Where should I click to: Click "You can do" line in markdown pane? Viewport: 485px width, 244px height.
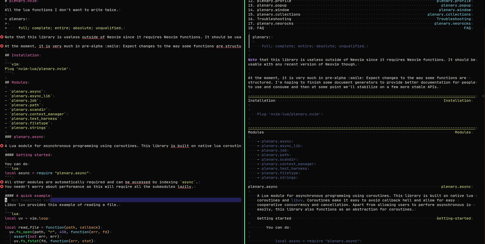pos(16,164)
